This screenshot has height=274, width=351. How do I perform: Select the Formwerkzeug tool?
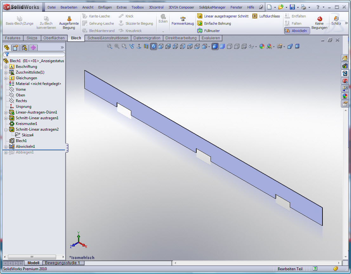point(183,21)
